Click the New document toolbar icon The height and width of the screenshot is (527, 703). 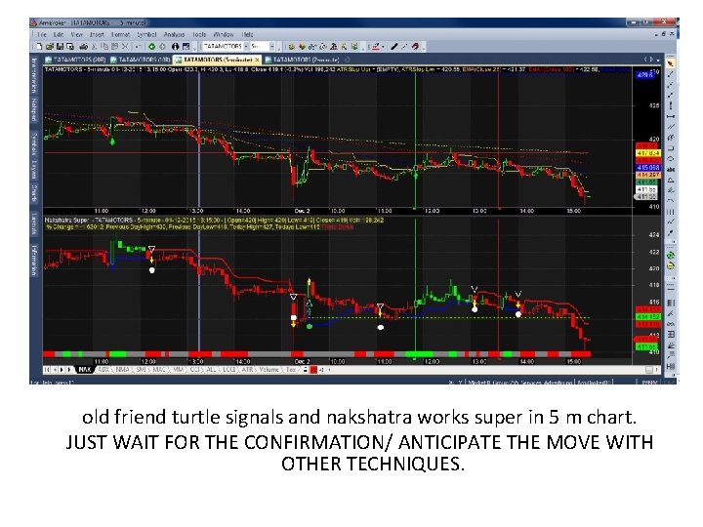[x=39, y=46]
